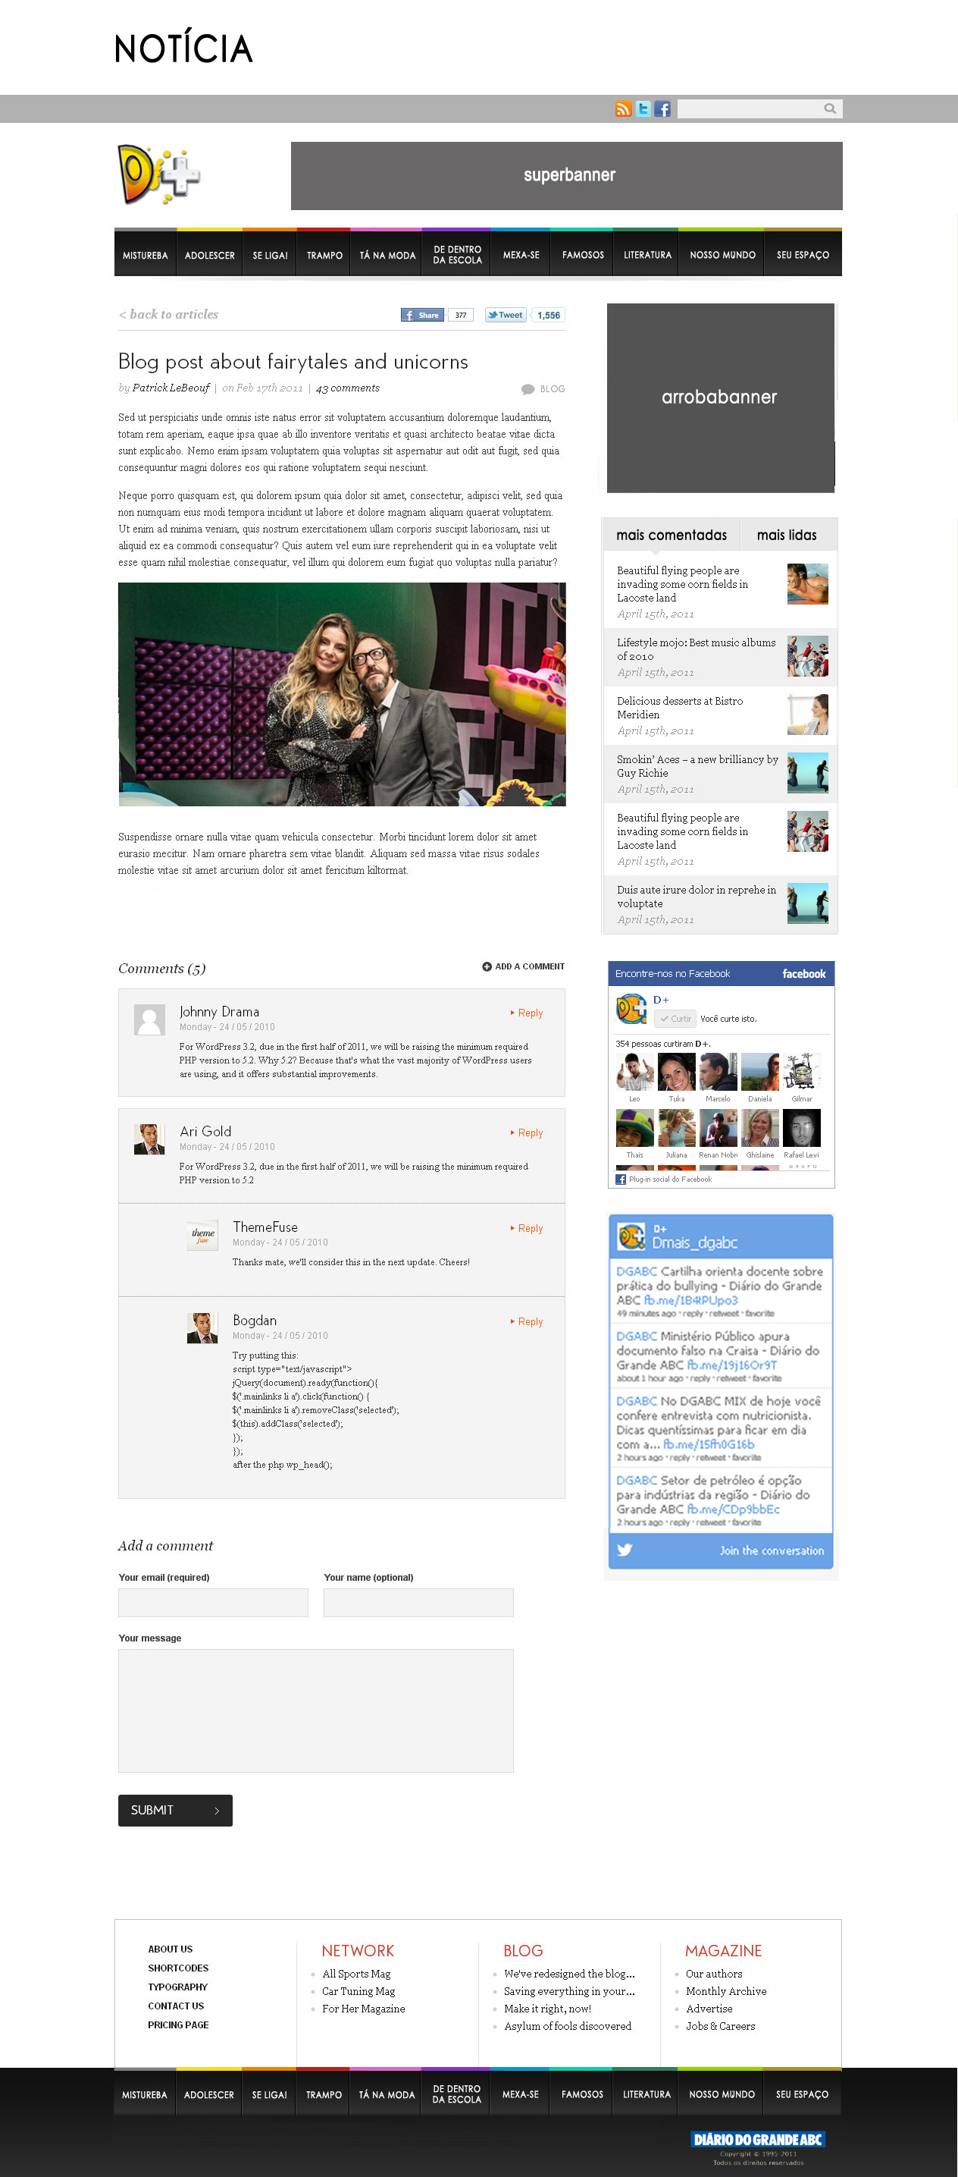
Task: Open the RSS feed icon
Action: point(623,109)
